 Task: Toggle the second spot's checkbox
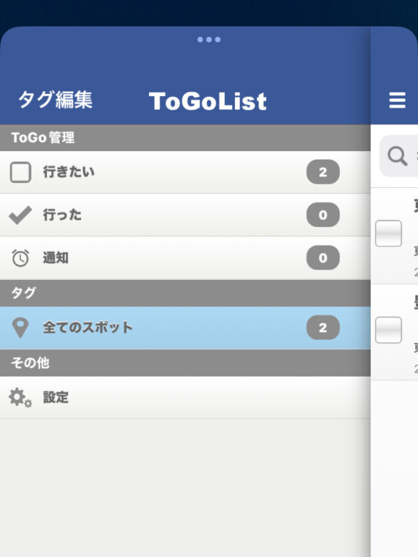tap(389, 330)
